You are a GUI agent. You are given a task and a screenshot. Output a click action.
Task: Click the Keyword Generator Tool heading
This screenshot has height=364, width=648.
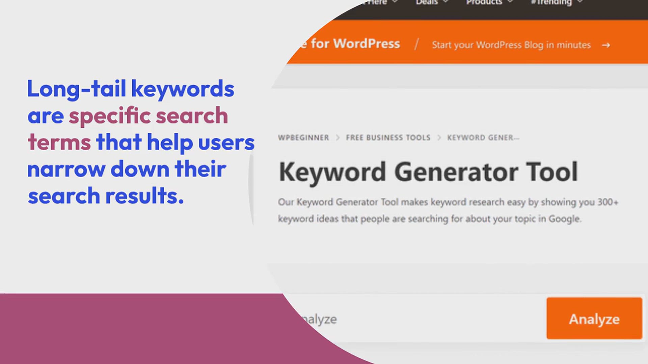428,172
